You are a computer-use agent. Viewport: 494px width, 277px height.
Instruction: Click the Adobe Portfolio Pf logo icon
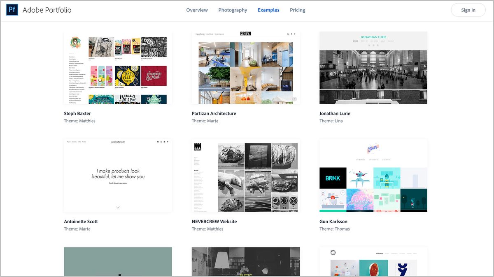pyautogui.click(x=12, y=9)
